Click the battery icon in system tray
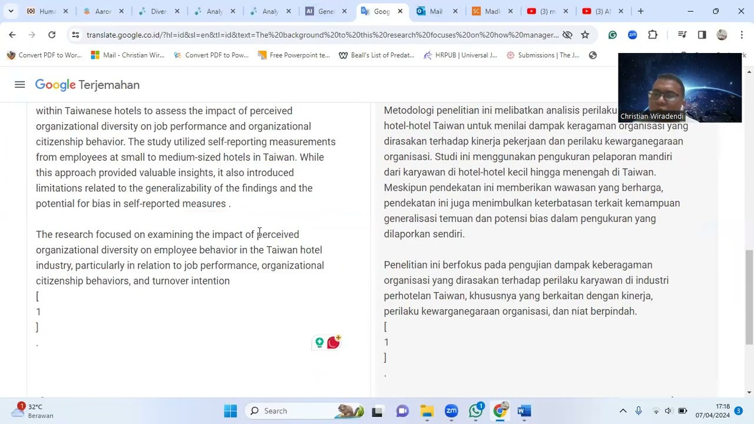The width and height of the screenshot is (754, 424). (x=683, y=410)
